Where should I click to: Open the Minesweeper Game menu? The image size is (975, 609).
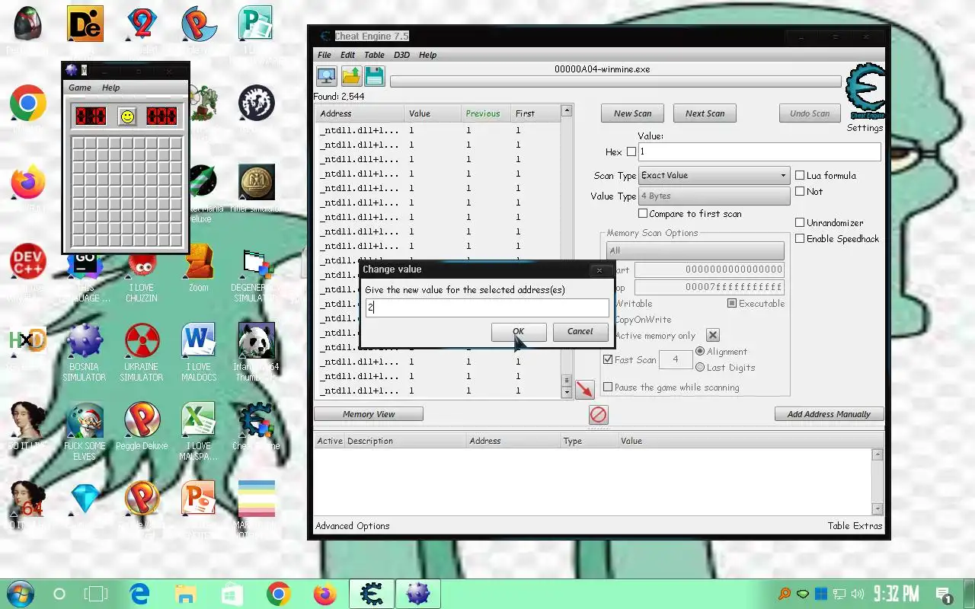point(80,88)
